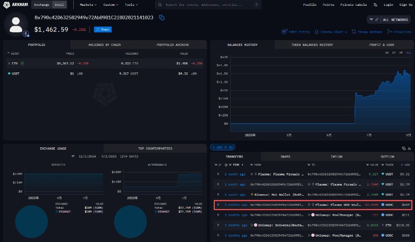This screenshot has height=242, width=415.
Task: Click the ETH price chart icon
Action: coord(22,63)
